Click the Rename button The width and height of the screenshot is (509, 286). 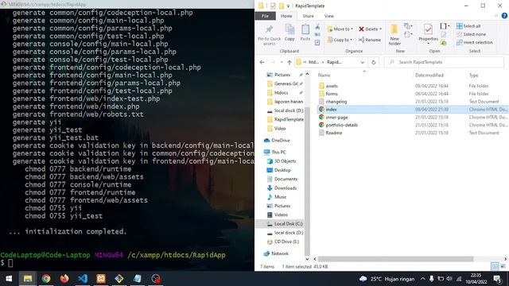pos(370,40)
